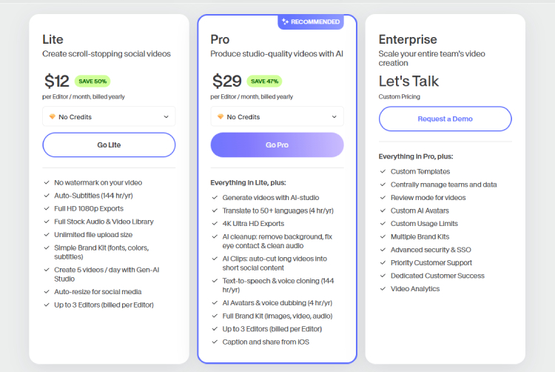Open the Pro plan No Credits dropdown
This screenshot has height=372, width=555.
tap(277, 116)
